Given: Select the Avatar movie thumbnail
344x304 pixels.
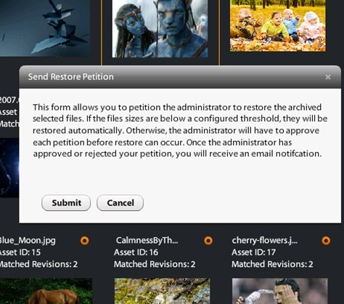Looking at the screenshot, I should tap(160, 28).
